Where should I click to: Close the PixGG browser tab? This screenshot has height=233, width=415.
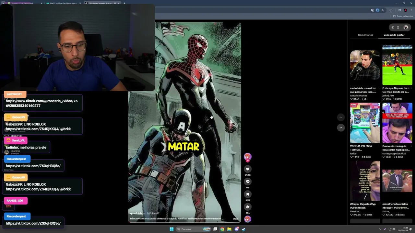(x=80, y=3)
